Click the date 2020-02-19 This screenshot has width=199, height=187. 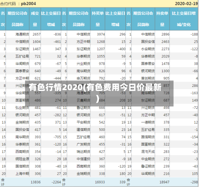tap(186, 4)
